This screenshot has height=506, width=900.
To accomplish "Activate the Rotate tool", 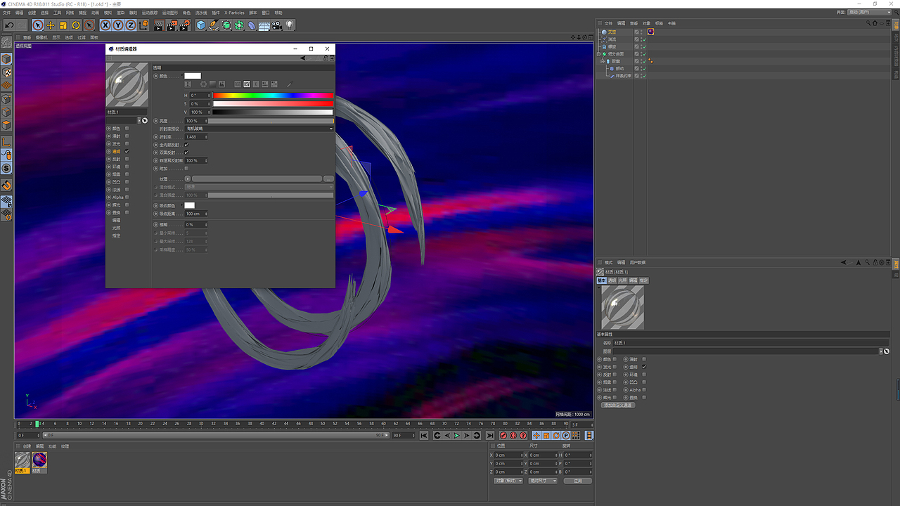I will click(x=76, y=25).
